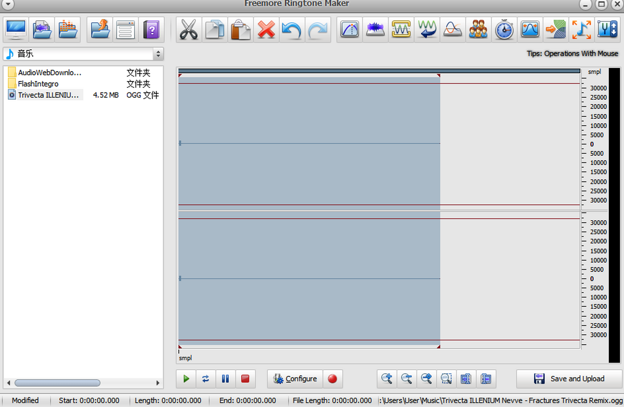624x407 pixels.
Task: Click the first film strip zoom icon
Action: pos(465,379)
